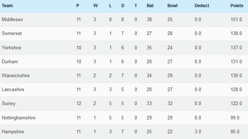Select Hampshire's 3.0 deduction value
The image size is (248, 139).
[198, 131]
